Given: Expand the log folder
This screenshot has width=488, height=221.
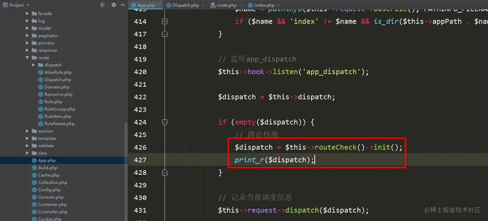Looking at the screenshot, I should (x=27, y=21).
